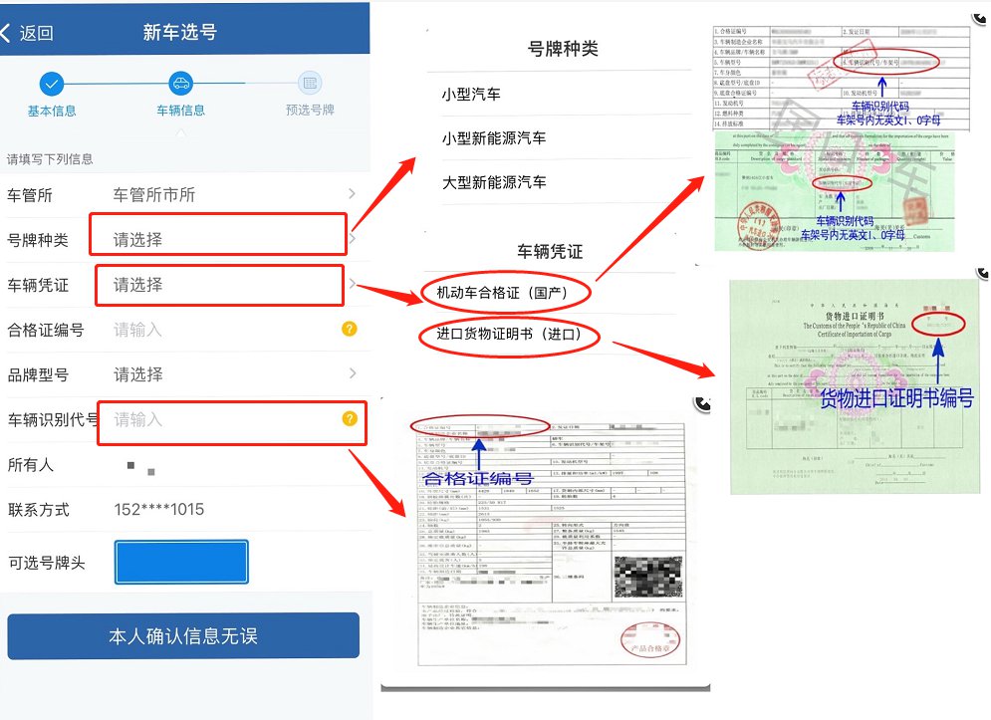Viewport: 991px width, 720px height.
Task: Click the 返回 text link
Action: (36, 33)
